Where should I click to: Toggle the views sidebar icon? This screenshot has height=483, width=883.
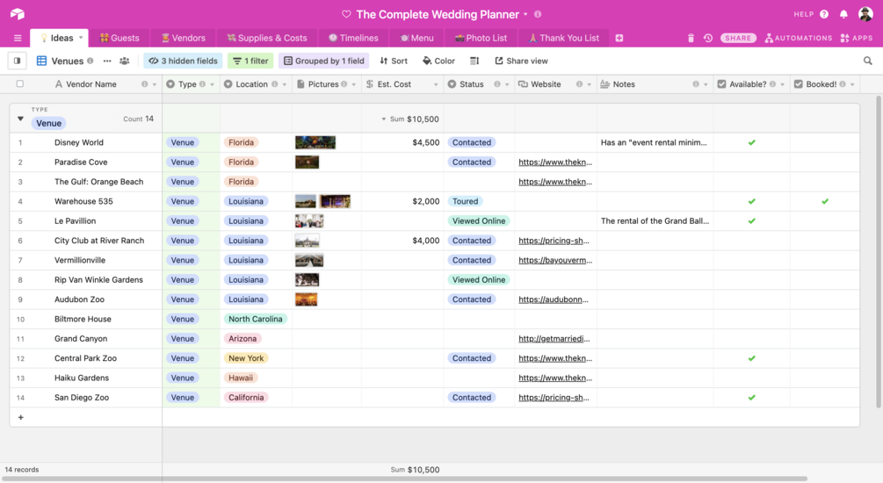pyautogui.click(x=17, y=61)
